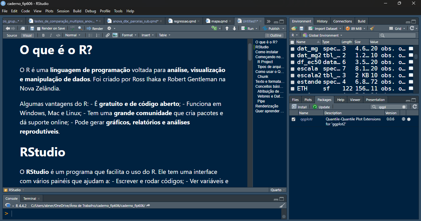This screenshot has height=221, width=421.
Task: Open the Session menu
Action: pyautogui.click(x=63, y=11)
